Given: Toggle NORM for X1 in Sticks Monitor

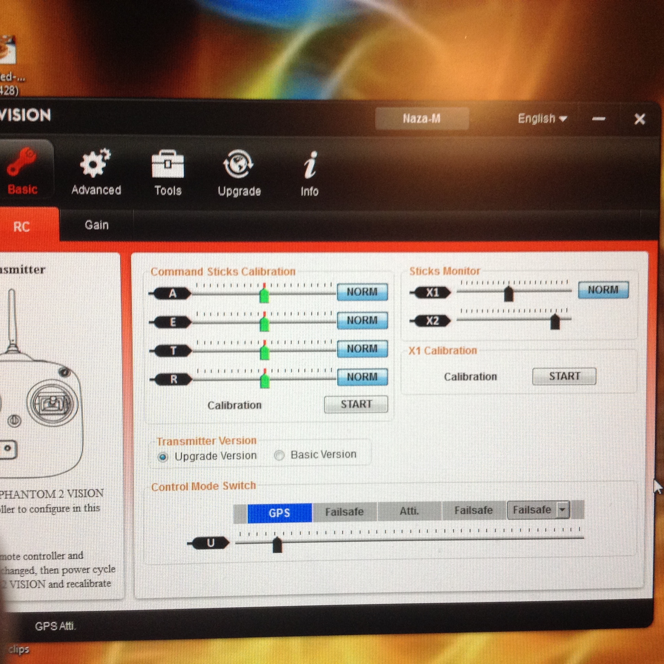Looking at the screenshot, I should [603, 290].
